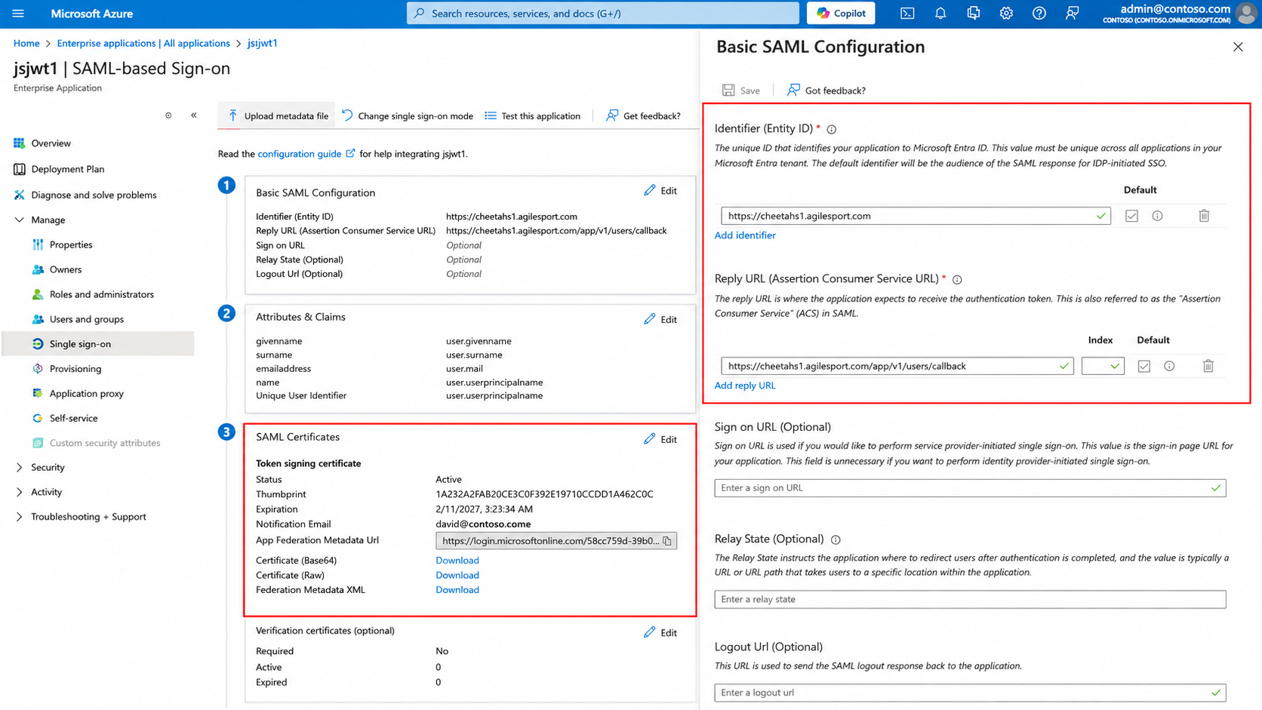The image size is (1262, 710).
Task: Delete the reply URL callback entry
Action: 1208,366
